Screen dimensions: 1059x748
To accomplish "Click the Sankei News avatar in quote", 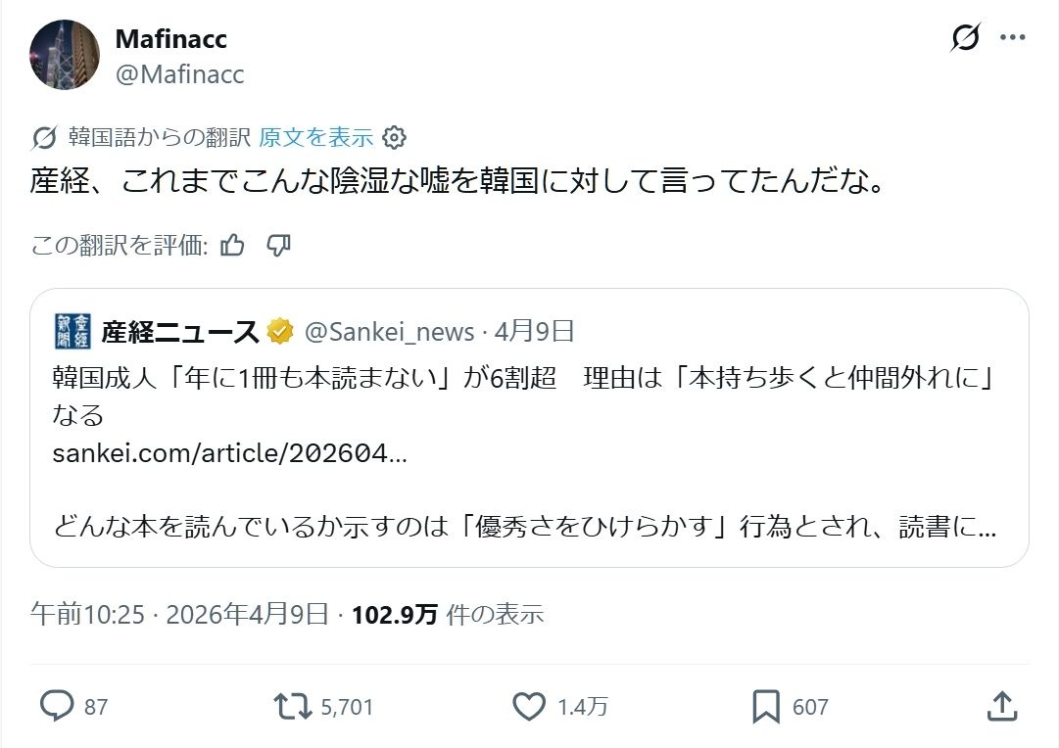I will (x=72, y=332).
